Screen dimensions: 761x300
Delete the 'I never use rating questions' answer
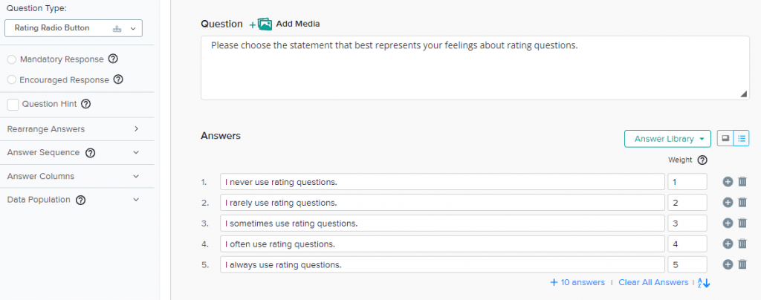(x=742, y=182)
